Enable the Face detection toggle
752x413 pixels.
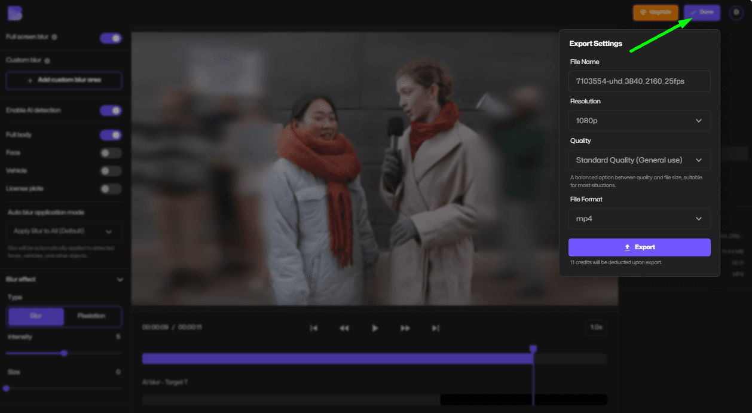tap(111, 153)
